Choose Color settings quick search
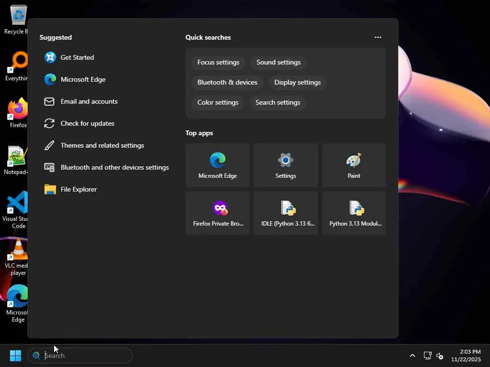The image size is (490, 367). 218,102
